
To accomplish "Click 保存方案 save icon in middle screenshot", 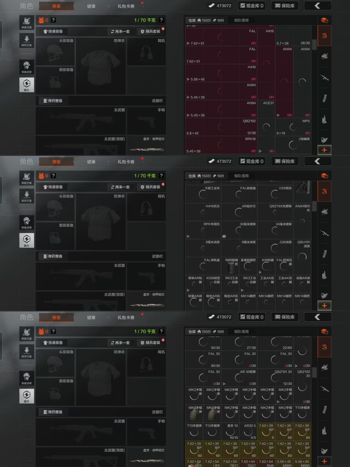I will [x=27, y=196].
